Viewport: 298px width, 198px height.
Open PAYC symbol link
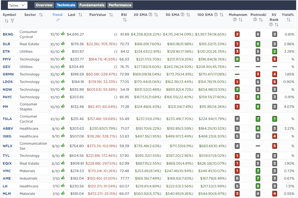(7, 97)
